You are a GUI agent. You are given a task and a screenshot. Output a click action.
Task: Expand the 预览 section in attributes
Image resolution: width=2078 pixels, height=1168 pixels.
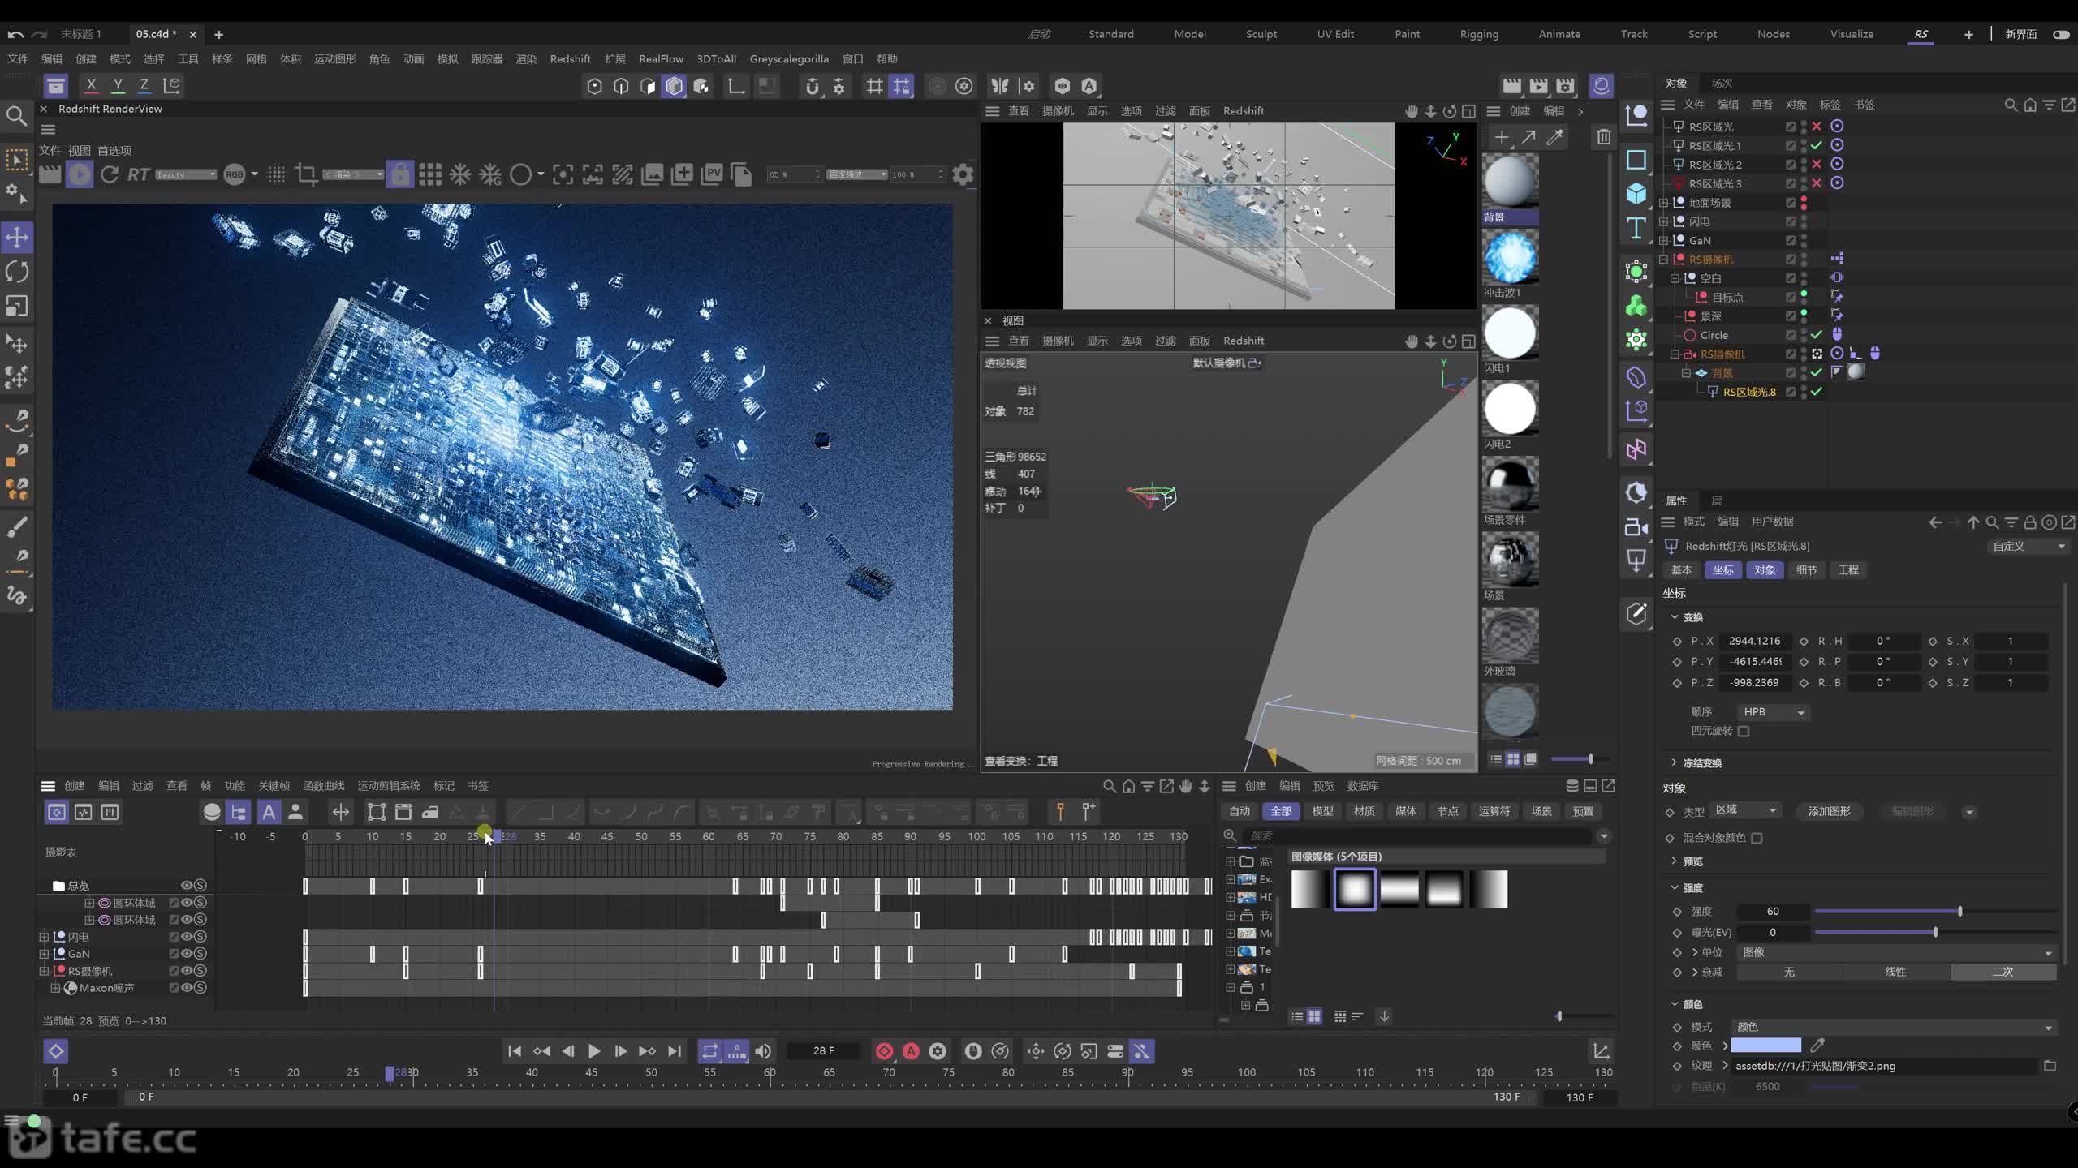1674,861
